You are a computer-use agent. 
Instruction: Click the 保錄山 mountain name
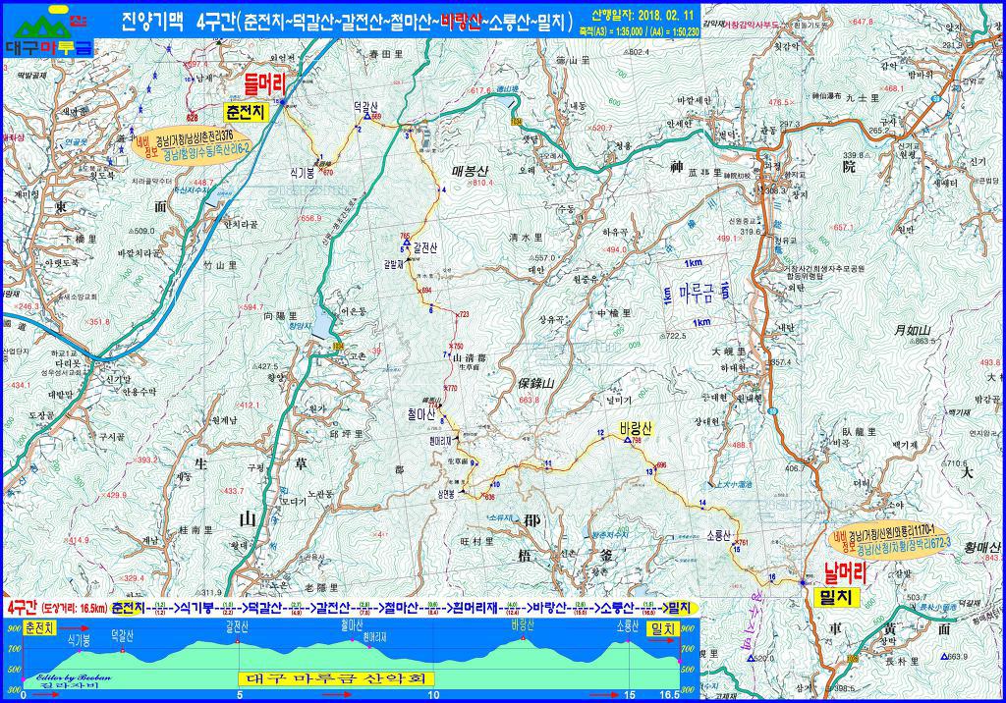[x=536, y=384]
